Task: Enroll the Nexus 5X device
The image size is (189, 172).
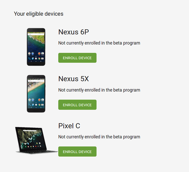Action: coord(77,105)
